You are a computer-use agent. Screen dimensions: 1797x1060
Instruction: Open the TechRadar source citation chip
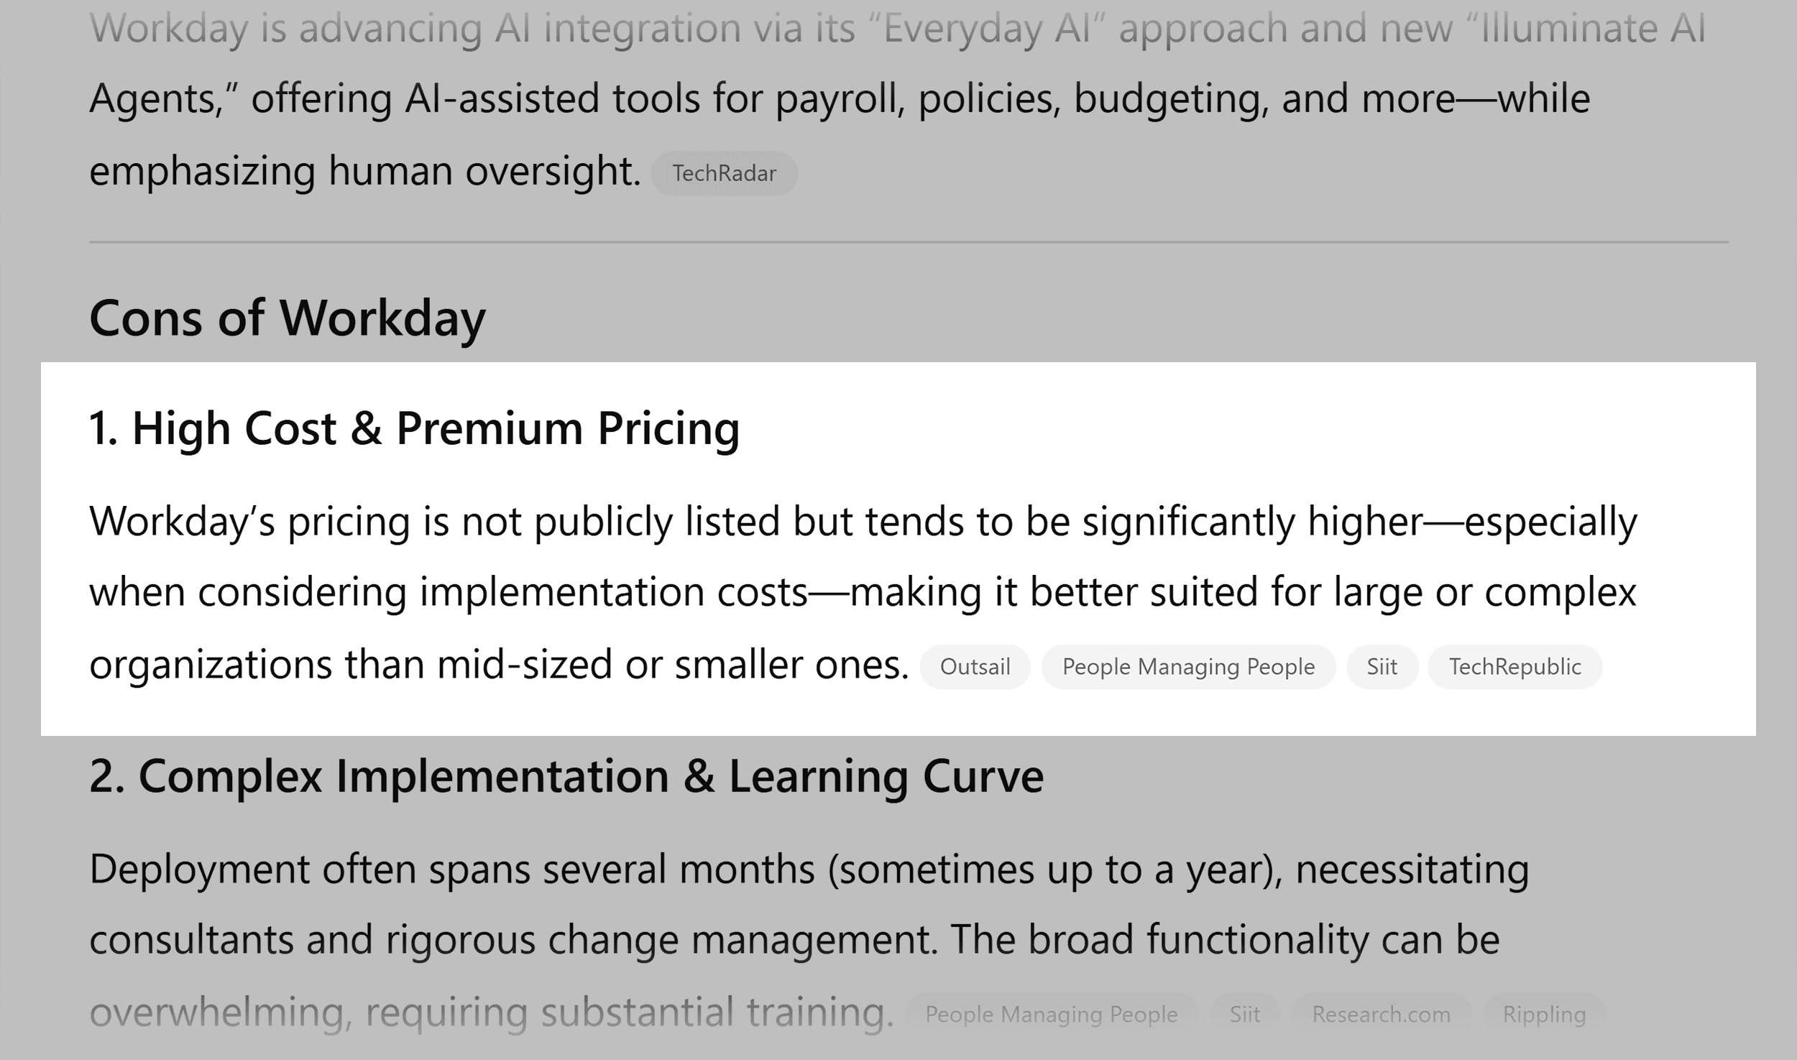(x=724, y=173)
